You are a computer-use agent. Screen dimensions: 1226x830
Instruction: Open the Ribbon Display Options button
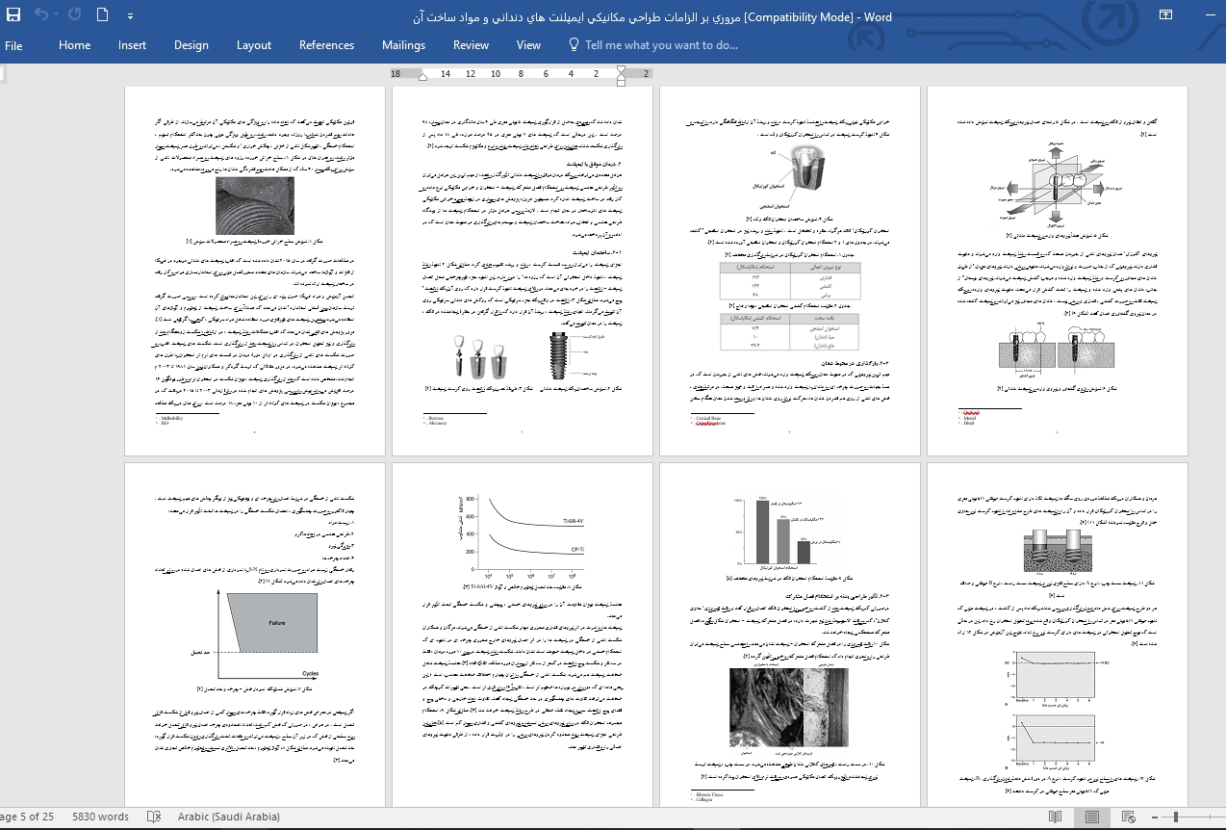pyautogui.click(x=1165, y=14)
